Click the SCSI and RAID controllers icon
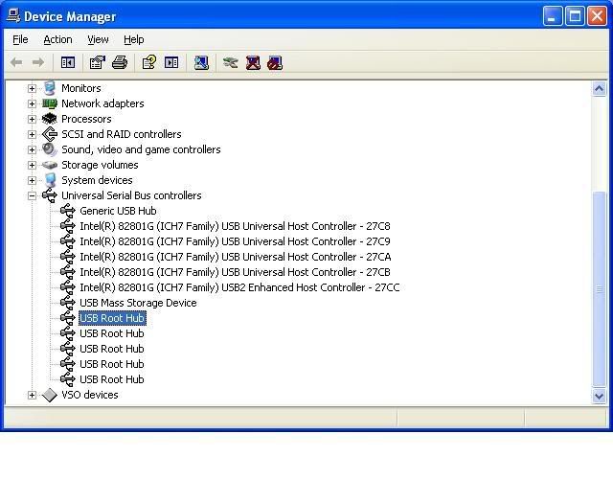Viewport: 613px width, 502px height. click(x=50, y=134)
